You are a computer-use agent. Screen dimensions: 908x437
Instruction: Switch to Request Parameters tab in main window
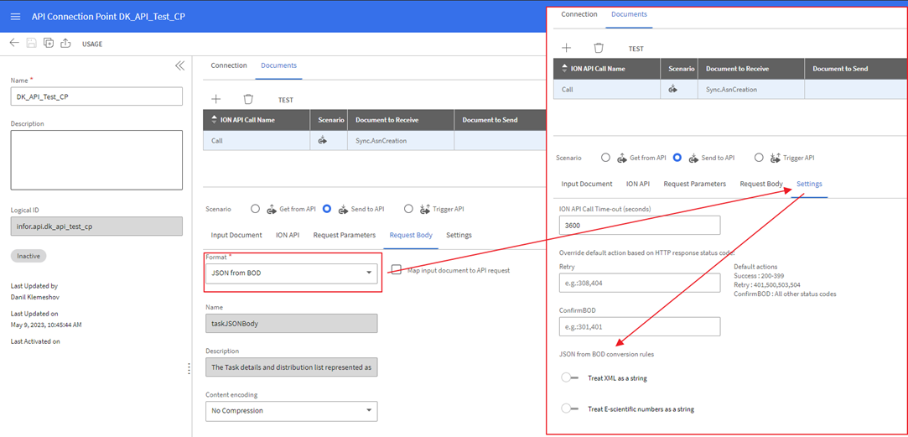pyautogui.click(x=345, y=236)
